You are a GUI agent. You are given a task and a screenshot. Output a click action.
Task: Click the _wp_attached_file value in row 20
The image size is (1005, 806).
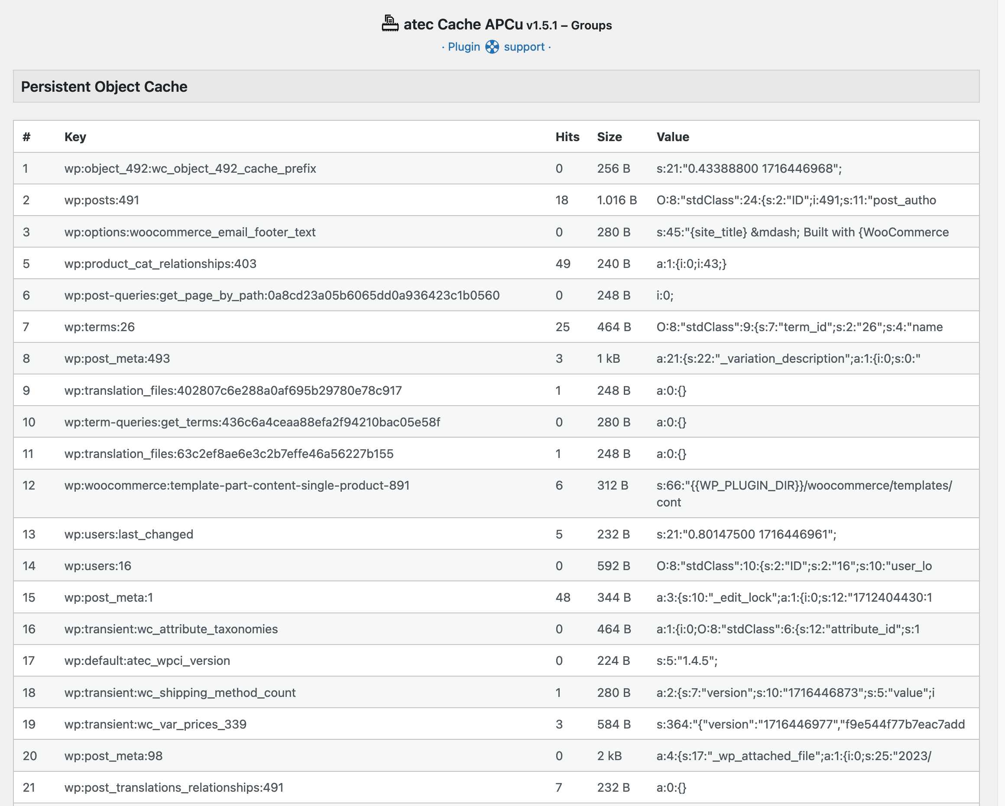pos(794,756)
